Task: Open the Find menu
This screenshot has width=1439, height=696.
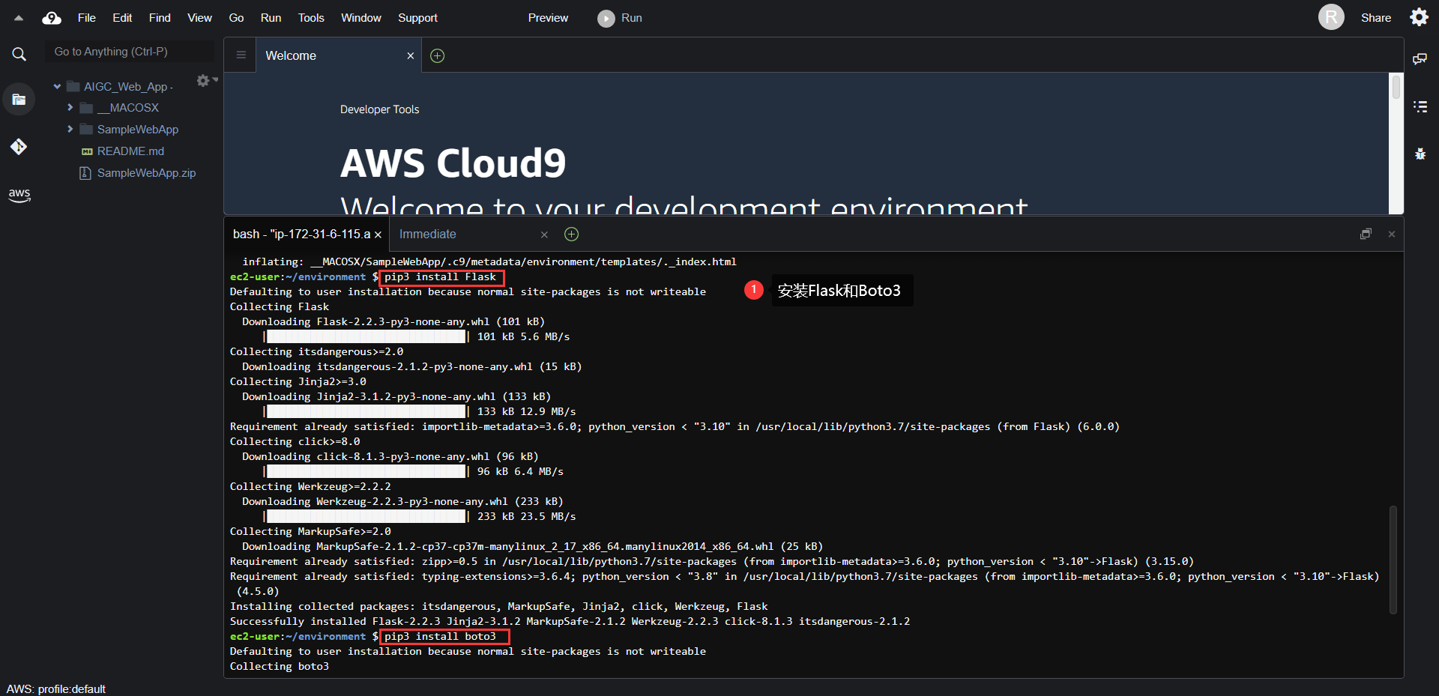Action: point(160,18)
